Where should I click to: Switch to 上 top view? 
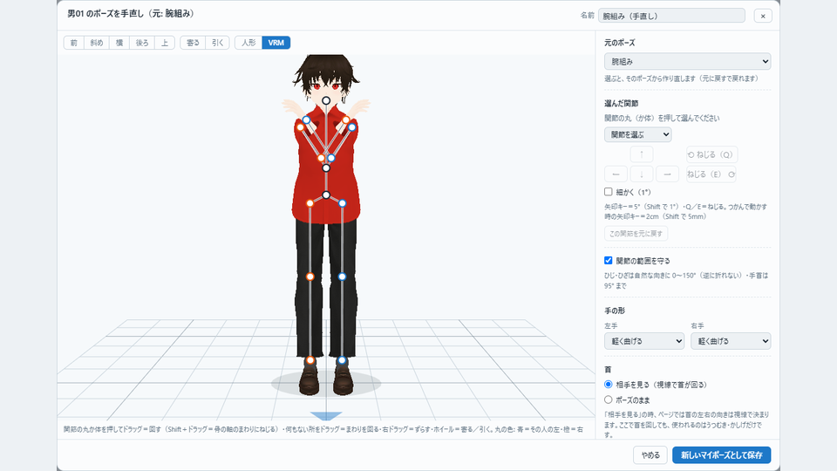pyautogui.click(x=165, y=43)
